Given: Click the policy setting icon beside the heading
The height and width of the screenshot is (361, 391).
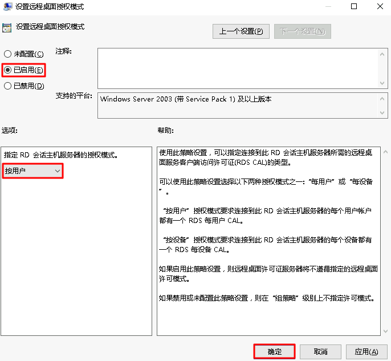Looking at the screenshot, I should (x=7, y=28).
